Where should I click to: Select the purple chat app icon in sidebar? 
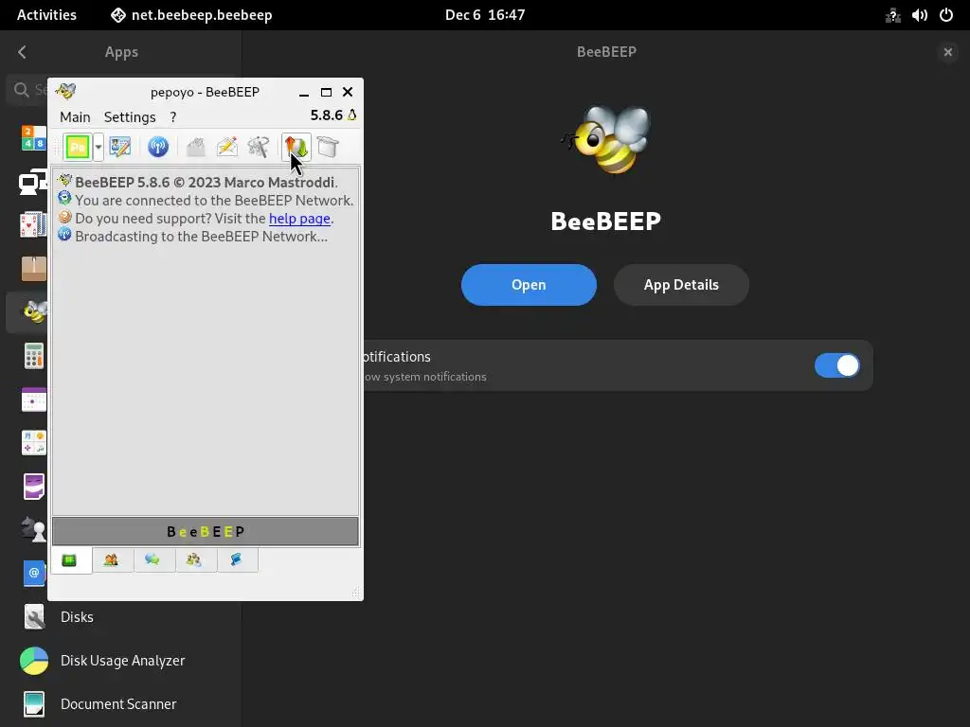pos(33,487)
